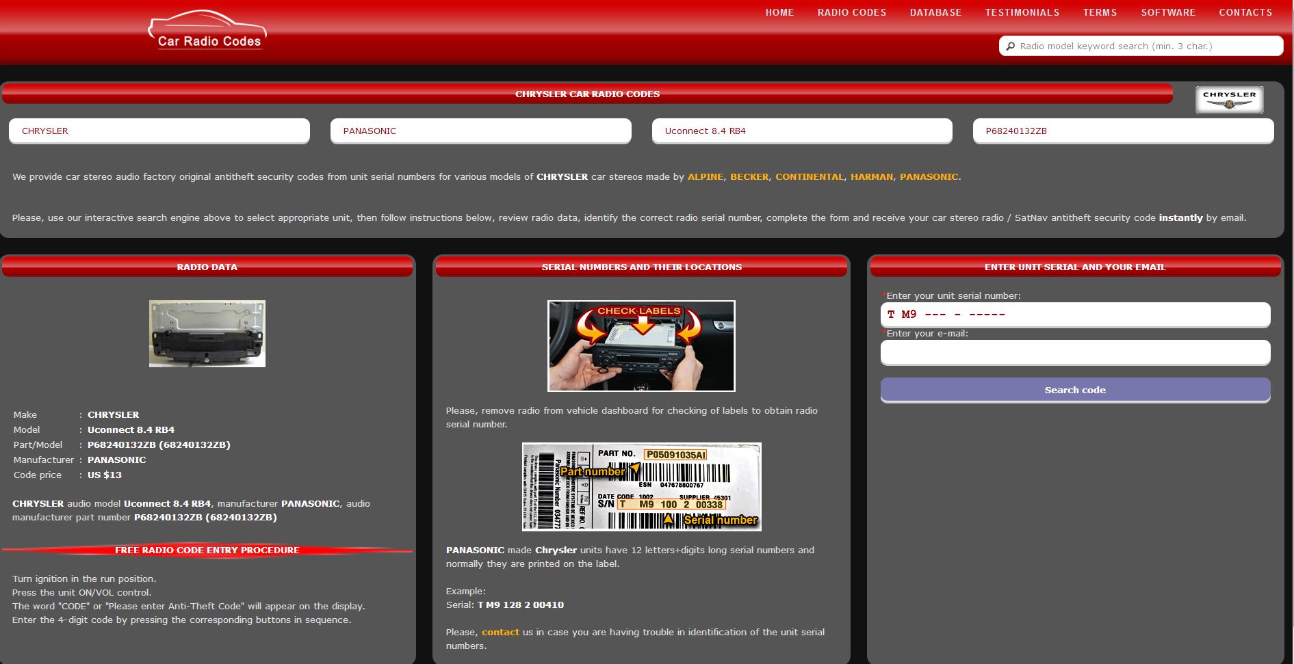Click the e-mail input field
The width and height of the screenshot is (1294, 664).
[x=1074, y=352]
